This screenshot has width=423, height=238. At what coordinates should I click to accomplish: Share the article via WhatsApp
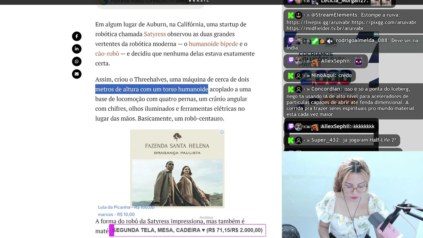coord(77,61)
